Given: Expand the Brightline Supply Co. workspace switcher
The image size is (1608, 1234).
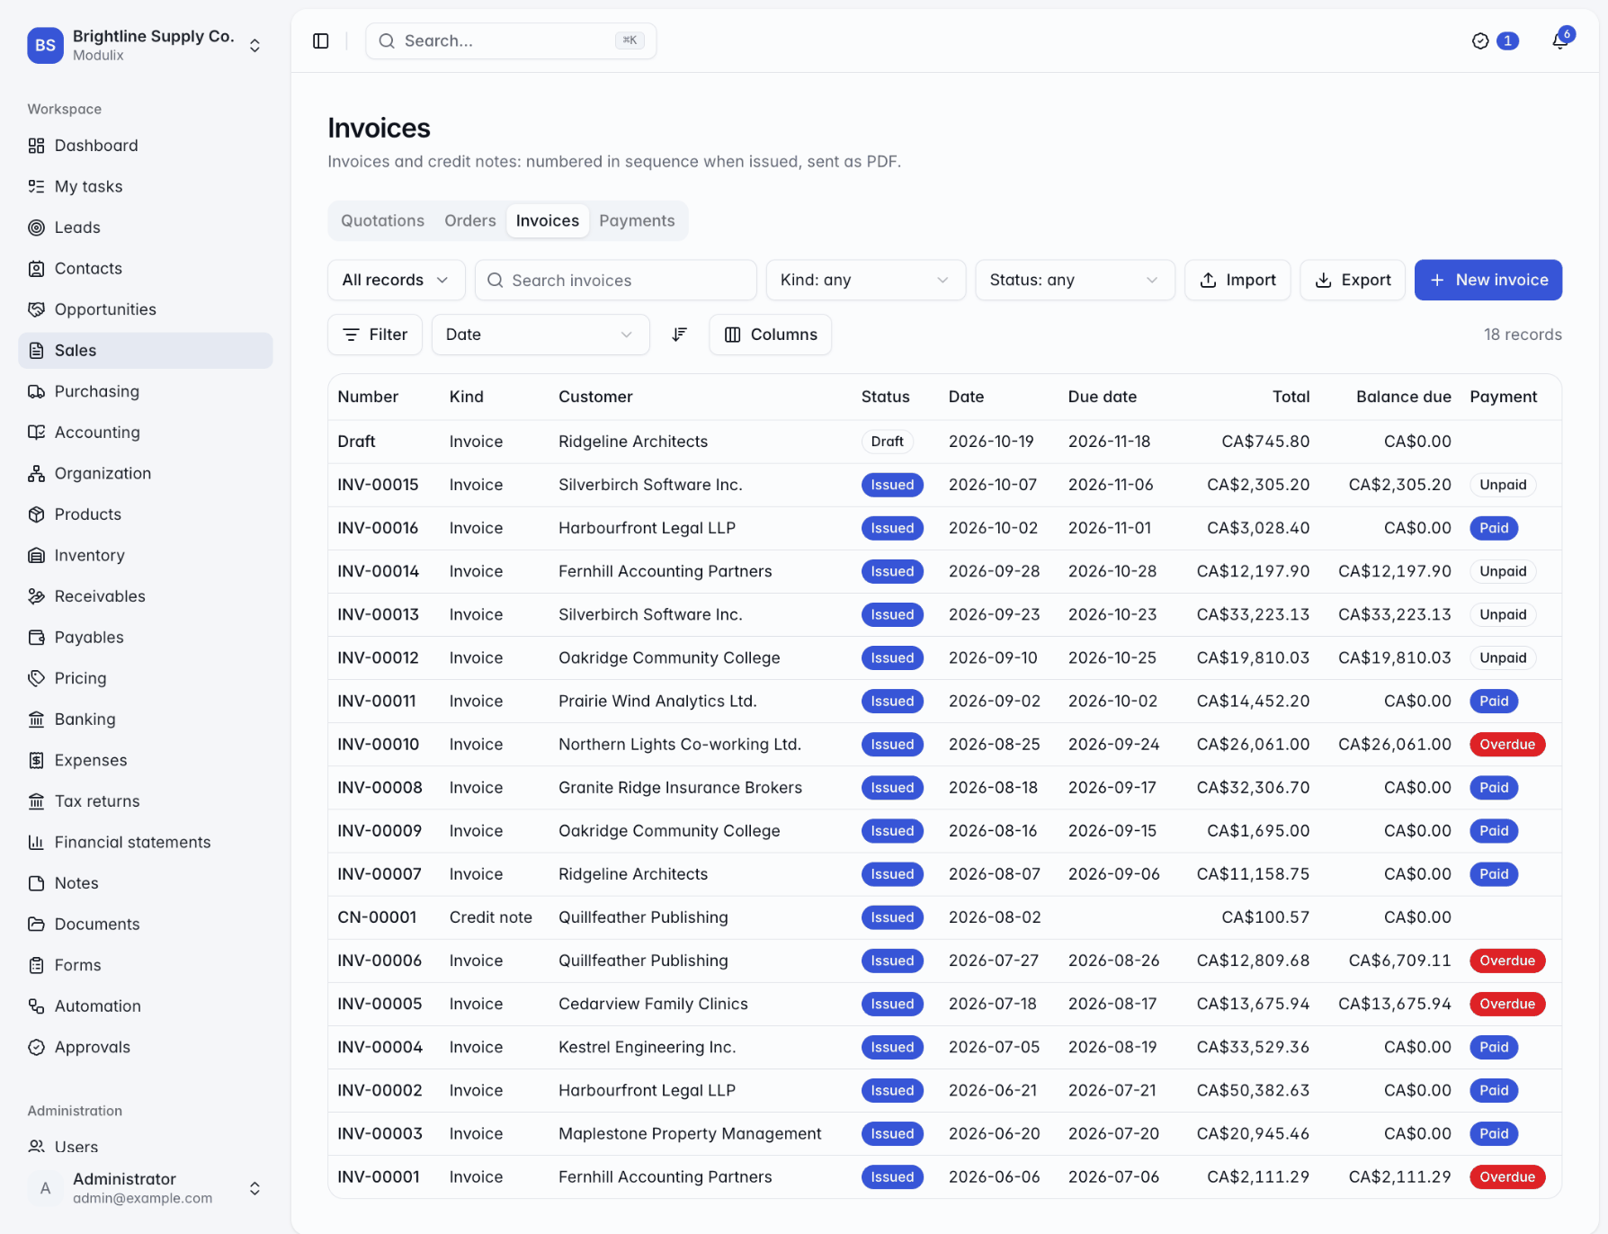Looking at the screenshot, I should tap(146, 45).
